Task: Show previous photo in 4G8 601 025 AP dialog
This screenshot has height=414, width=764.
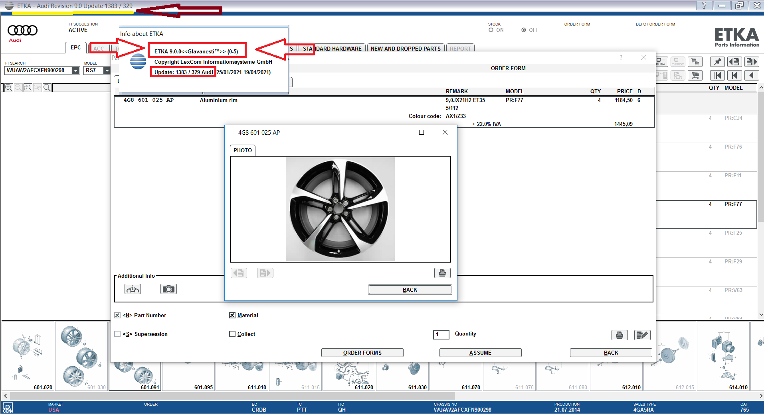Action: (239, 273)
